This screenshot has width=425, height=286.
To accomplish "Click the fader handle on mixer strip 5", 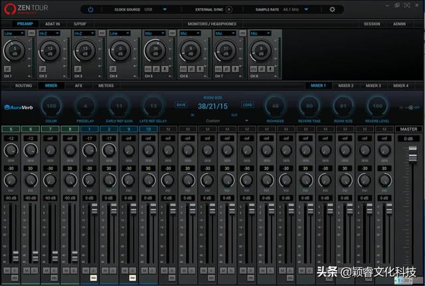I will 15,257.
